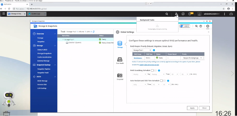The image size is (237, 116).
Task: Select the BWZAS014 browser tab
Action: click(14, 4)
